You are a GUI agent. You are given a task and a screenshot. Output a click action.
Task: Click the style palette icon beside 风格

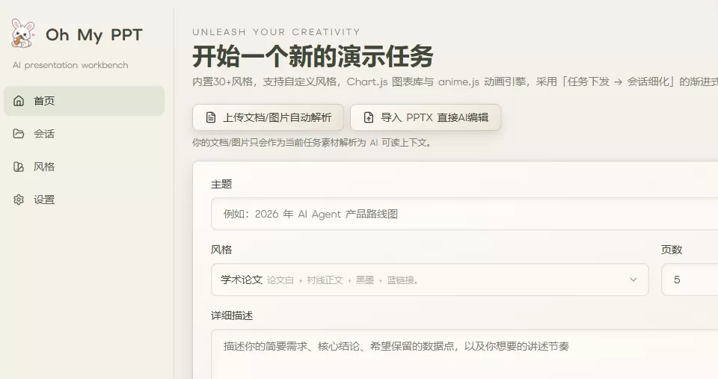pos(18,167)
